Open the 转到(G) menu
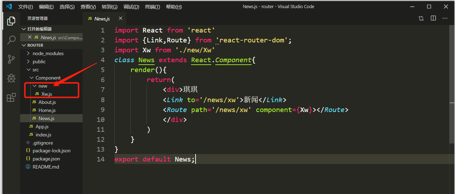This screenshot has width=455, height=194. pyautogui.click(x=109, y=7)
